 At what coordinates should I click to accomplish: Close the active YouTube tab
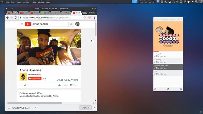tap(79, 13)
